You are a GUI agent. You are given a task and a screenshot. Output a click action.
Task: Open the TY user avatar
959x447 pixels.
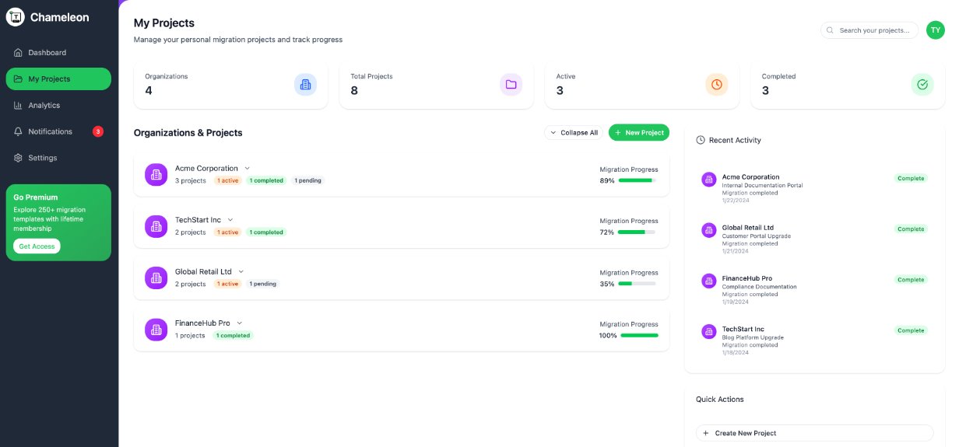pos(935,30)
